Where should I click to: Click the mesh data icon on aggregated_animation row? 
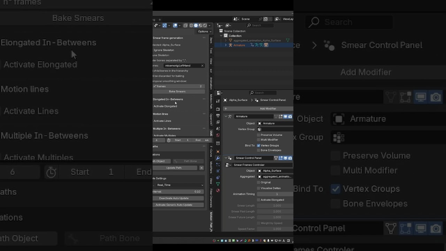coord(288,40)
